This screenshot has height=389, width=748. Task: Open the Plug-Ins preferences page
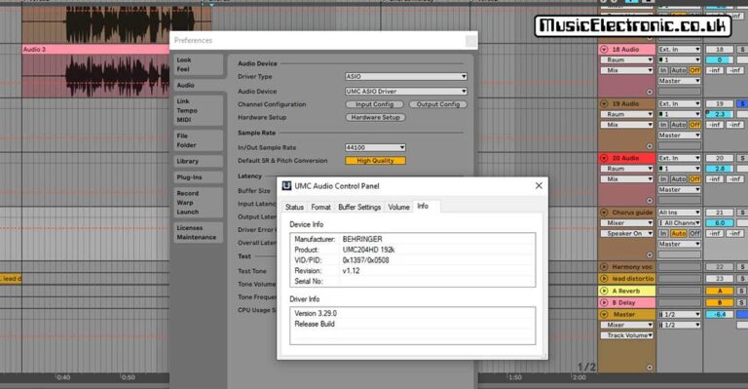(198, 177)
